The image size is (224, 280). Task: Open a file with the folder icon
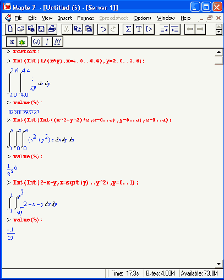click(21, 29)
